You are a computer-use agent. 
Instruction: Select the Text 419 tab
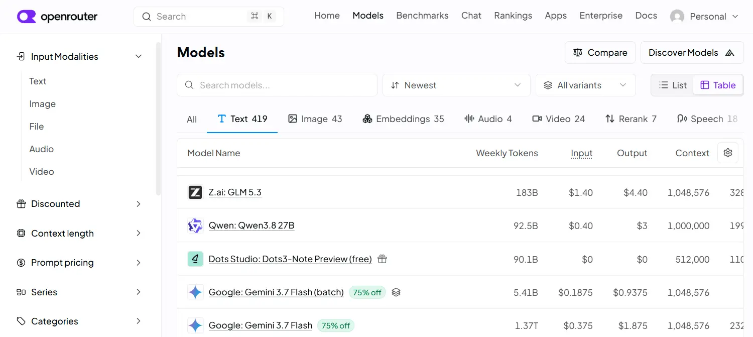pos(242,119)
